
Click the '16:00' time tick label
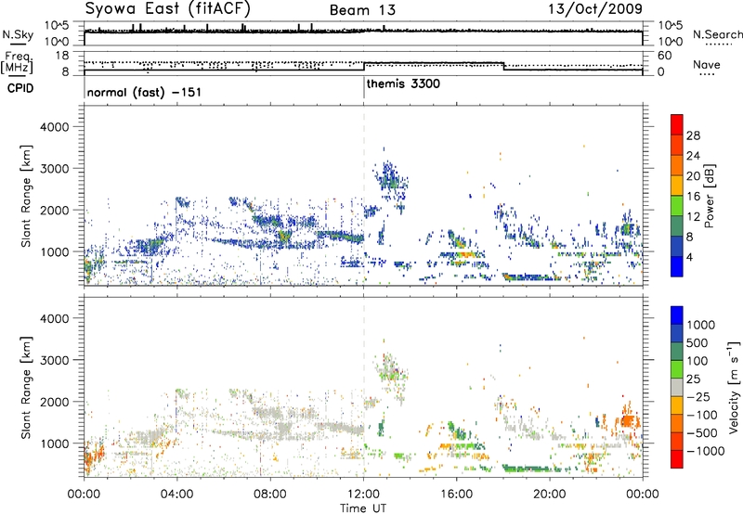pos(456,495)
